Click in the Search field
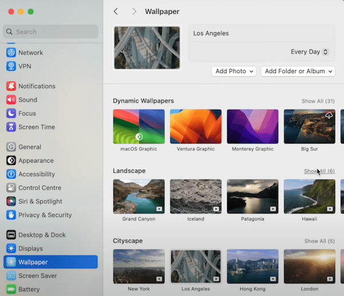The height and width of the screenshot is (296, 344). click(50, 32)
